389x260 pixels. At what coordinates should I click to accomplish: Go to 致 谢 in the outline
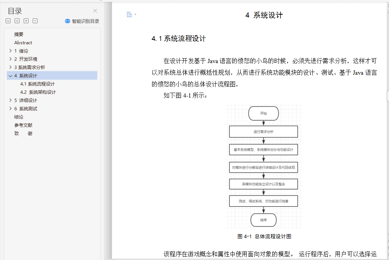click(x=23, y=133)
